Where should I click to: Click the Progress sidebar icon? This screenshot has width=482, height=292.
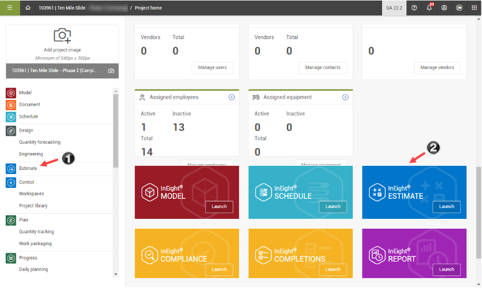[11, 258]
